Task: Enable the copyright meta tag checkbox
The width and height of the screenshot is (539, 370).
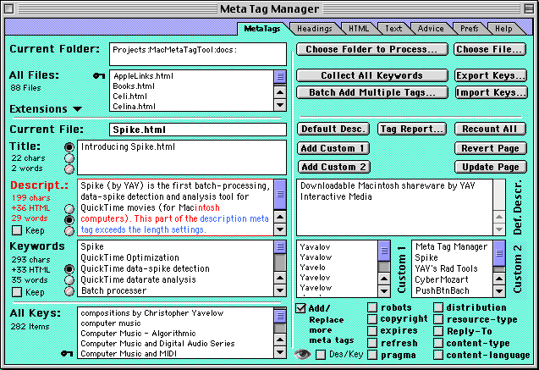Action: (x=372, y=319)
